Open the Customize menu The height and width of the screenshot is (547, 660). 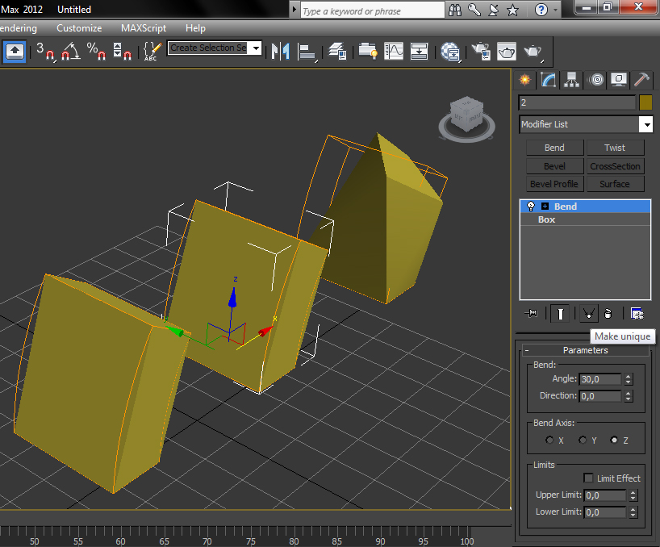click(79, 28)
